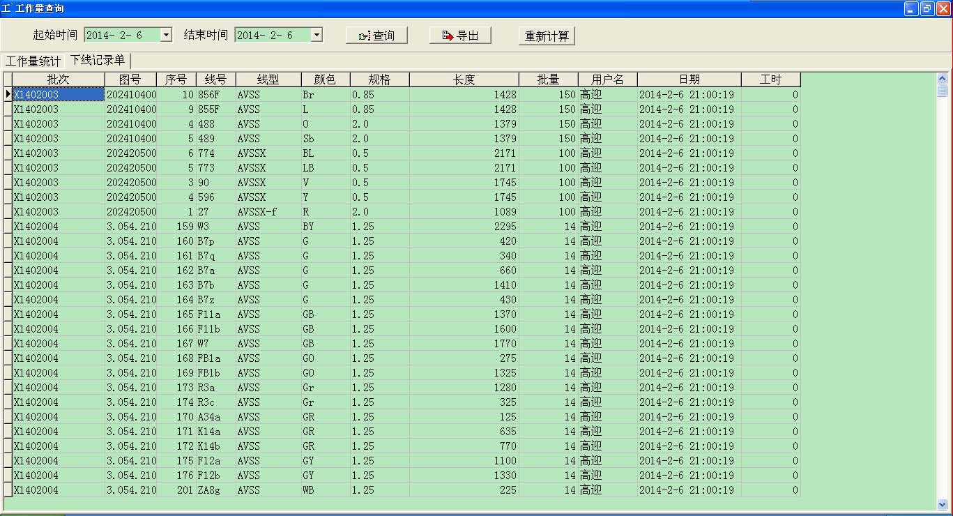The height and width of the screenshot is (516, 953).
Task: Click the 线型 column header
Action: point(268,79)
